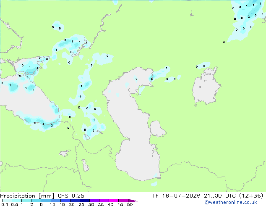Click the Kara-Bogaz-Gol bay east of Caspian
Image resolution: width=266 pixels, height=206 pixels.
(x=157, y=129)
